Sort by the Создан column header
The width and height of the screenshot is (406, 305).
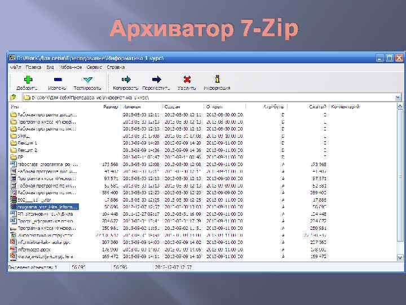(172, 107)
